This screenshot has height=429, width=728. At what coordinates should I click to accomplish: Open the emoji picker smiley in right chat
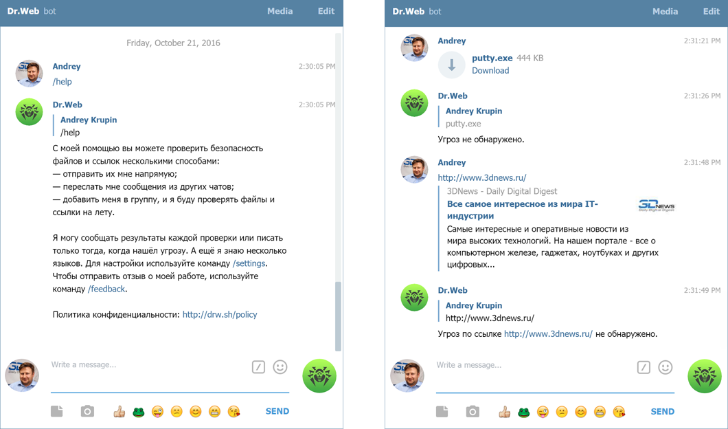click(666, 367)
